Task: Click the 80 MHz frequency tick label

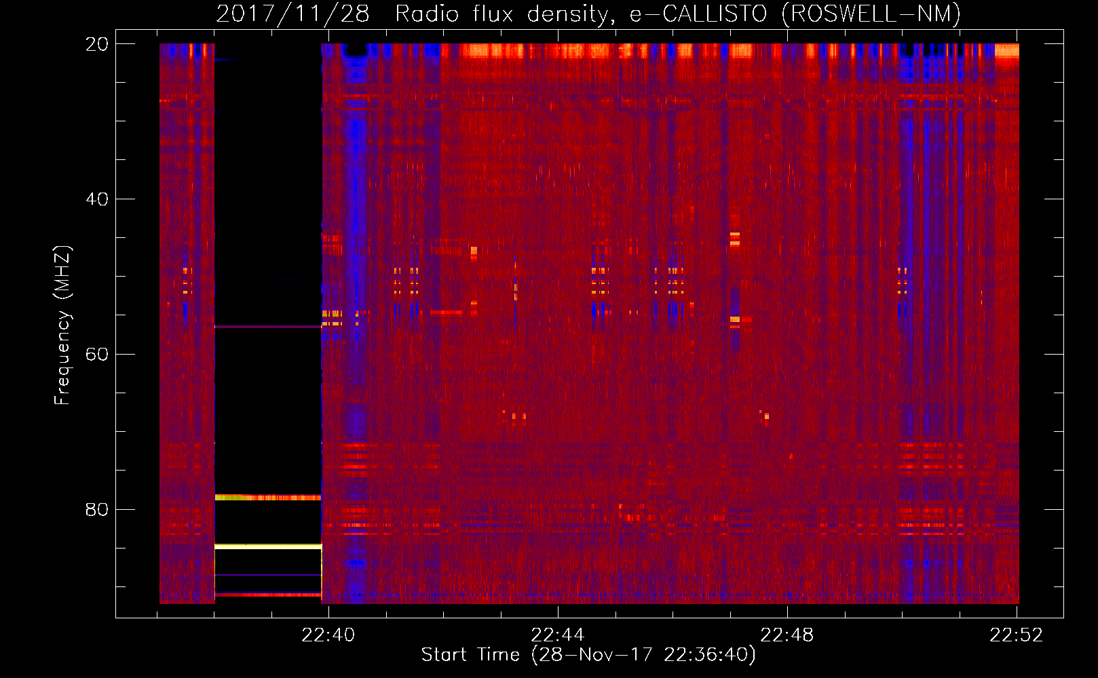Action: (97, 509)
